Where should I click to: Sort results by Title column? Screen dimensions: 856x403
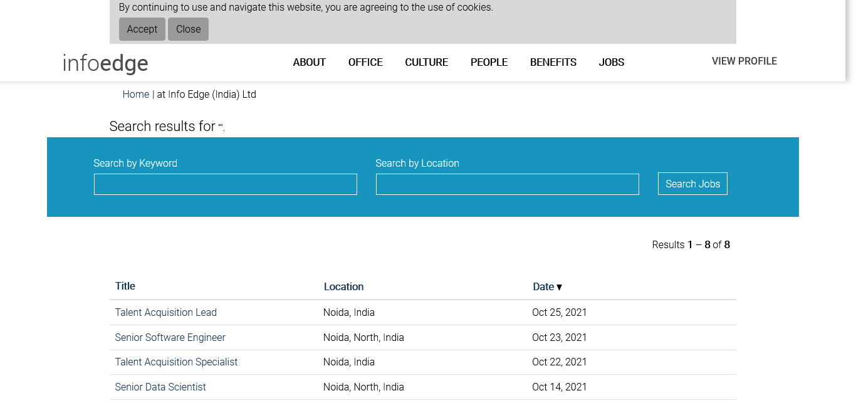click(125, 286)
